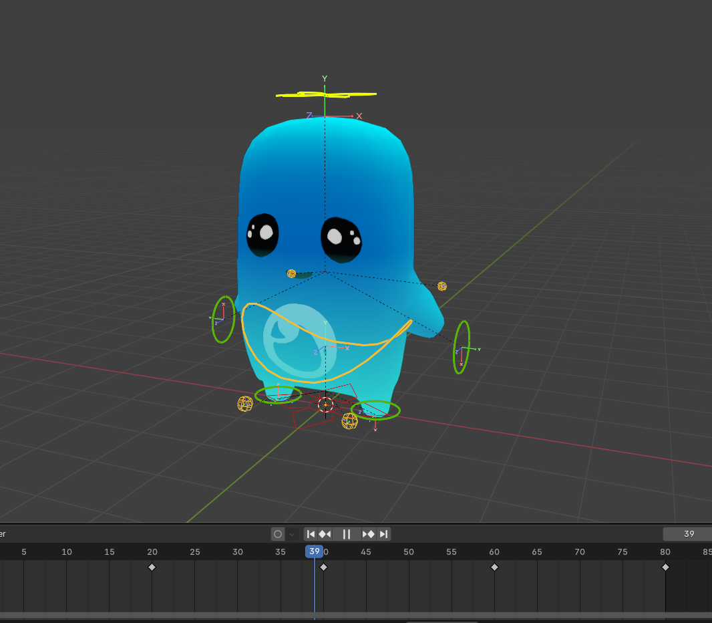Click the blue playhead marker at 39

(314, 551)
